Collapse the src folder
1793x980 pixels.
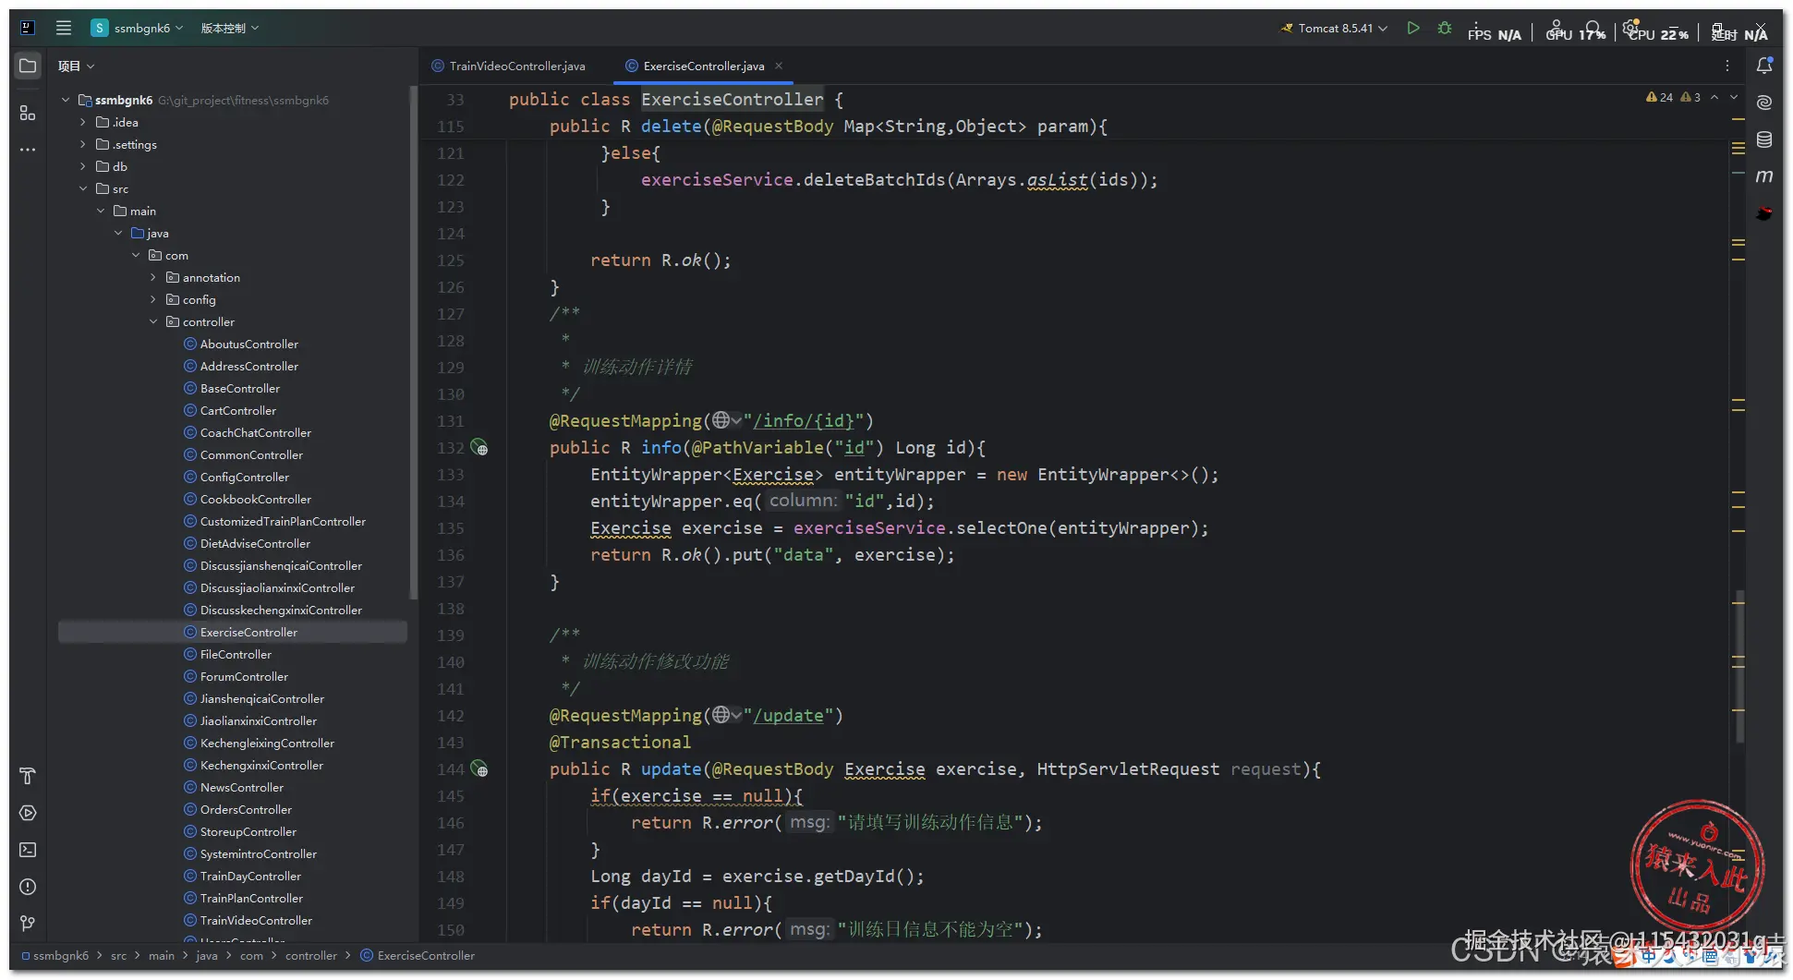point(83,188)
